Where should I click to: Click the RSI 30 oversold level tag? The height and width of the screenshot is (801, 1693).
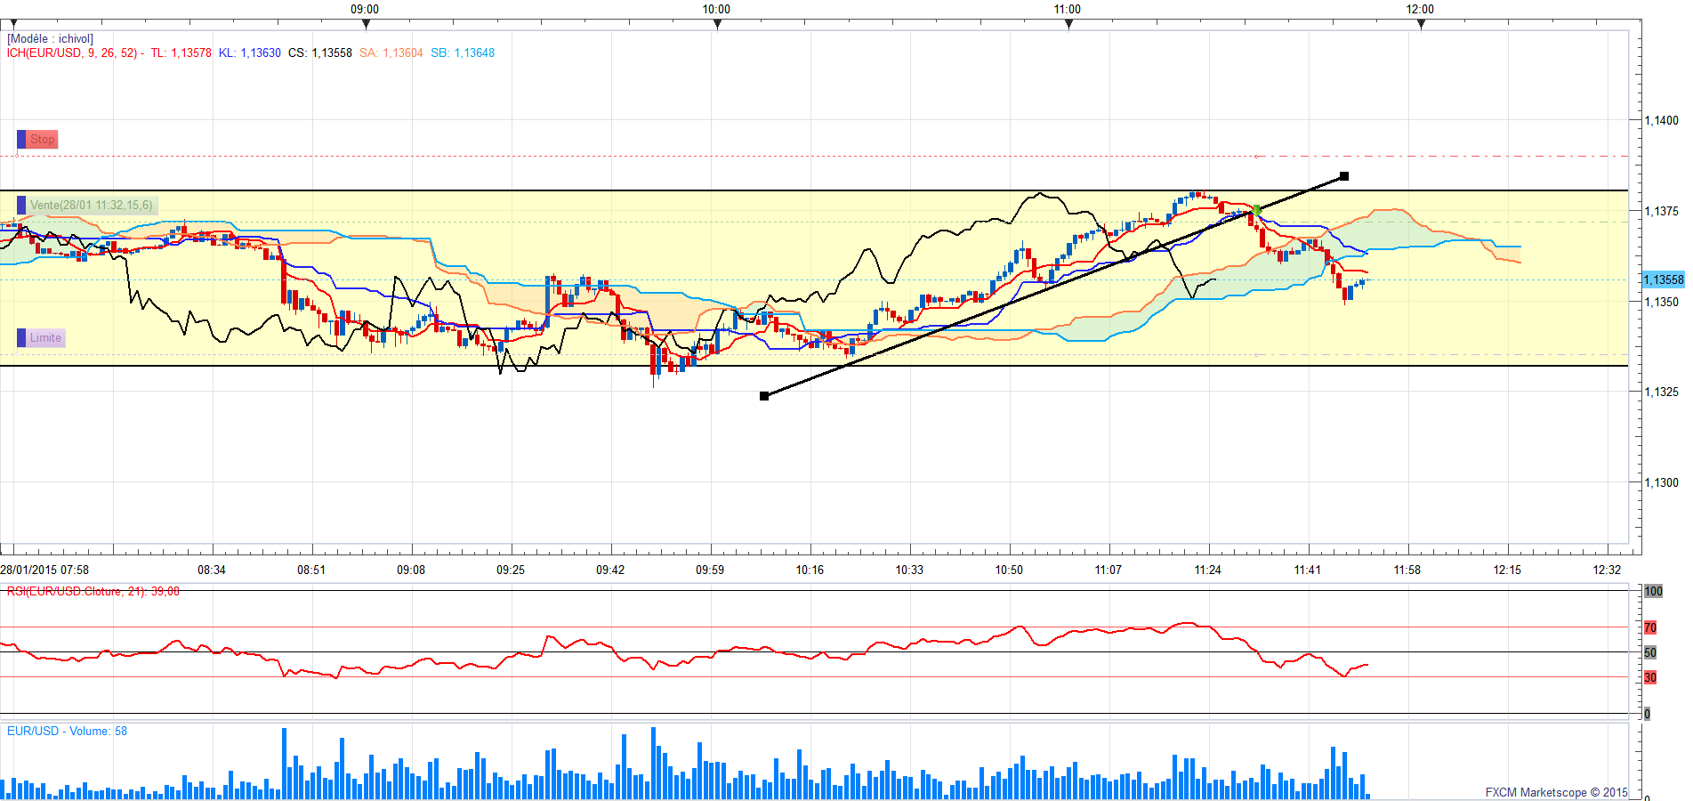pyautogui.click(x=1650, y=677)
